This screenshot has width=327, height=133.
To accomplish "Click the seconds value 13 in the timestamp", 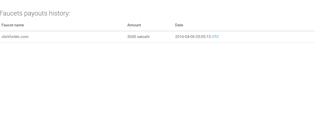I will (208, 37).
